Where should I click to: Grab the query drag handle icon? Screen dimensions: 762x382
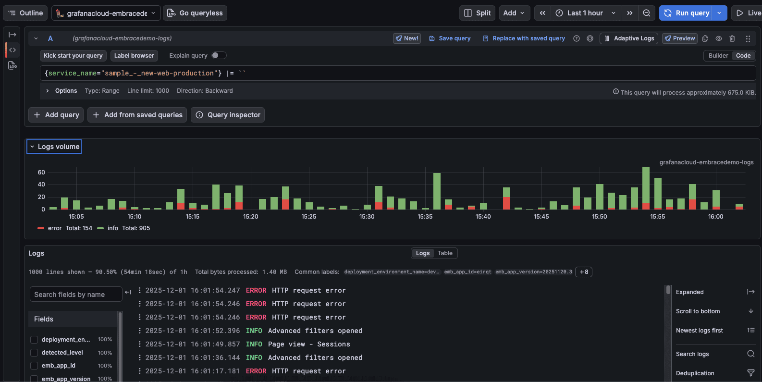coord(748,38)
